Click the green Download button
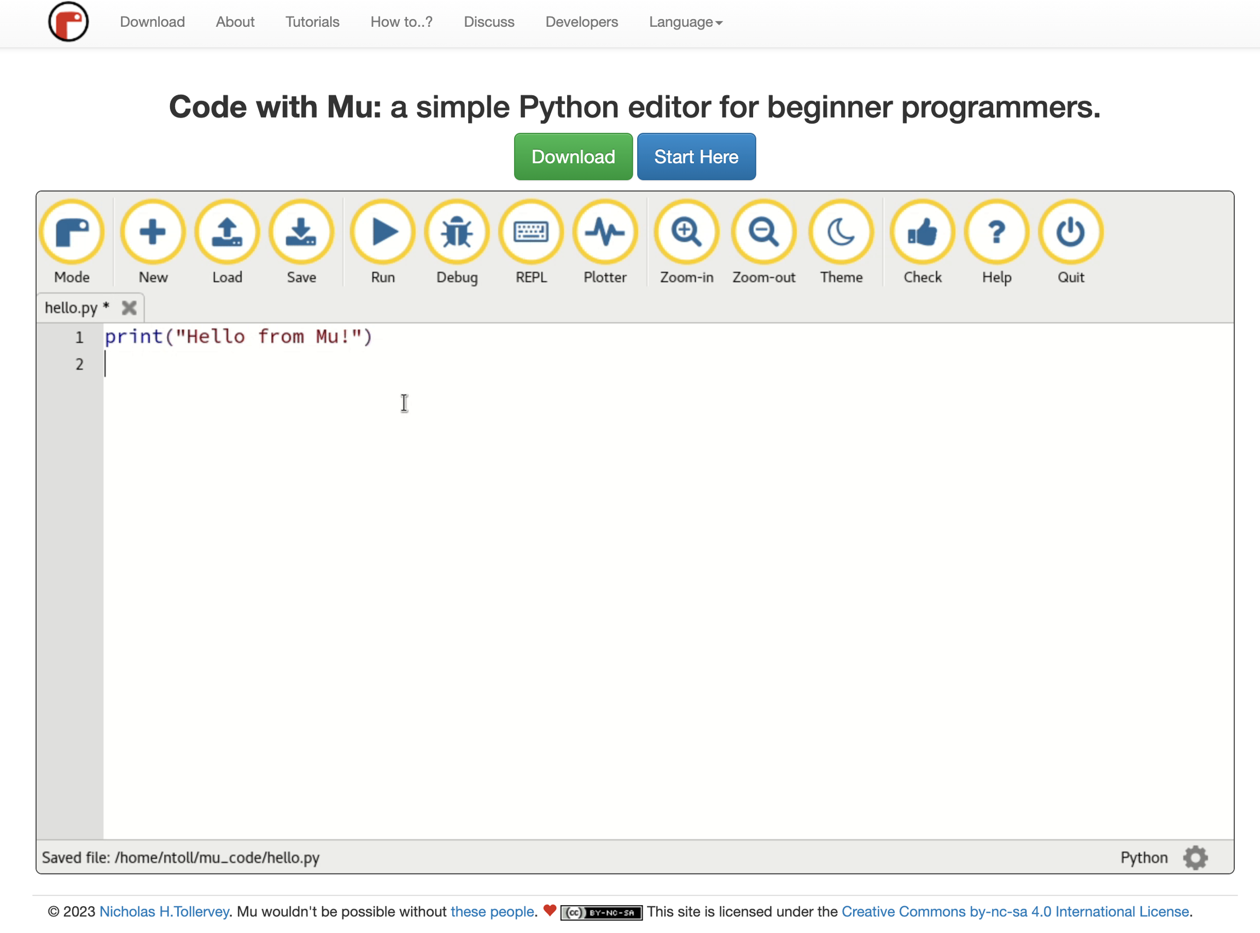 tap(573, 156)
